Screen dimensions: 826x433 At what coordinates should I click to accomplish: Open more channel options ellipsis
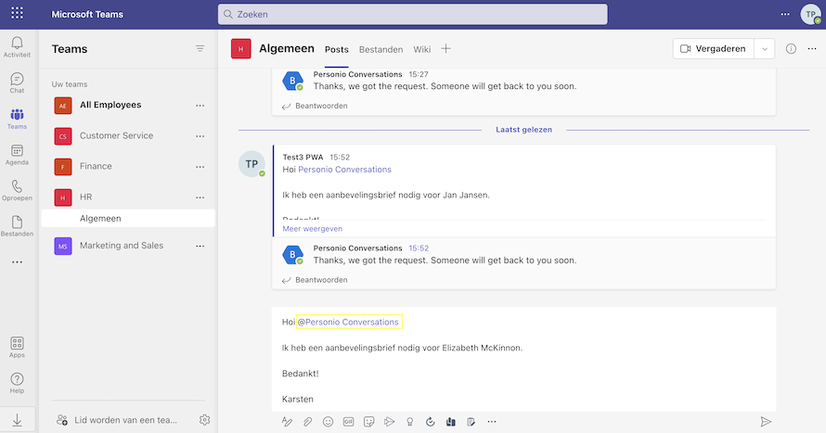[x=812, y=48]
